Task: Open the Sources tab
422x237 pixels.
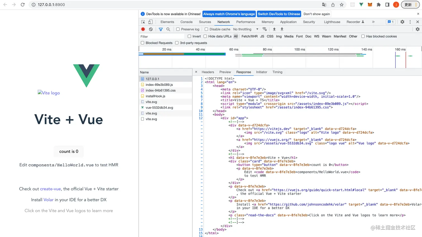Action: (205, 22)
